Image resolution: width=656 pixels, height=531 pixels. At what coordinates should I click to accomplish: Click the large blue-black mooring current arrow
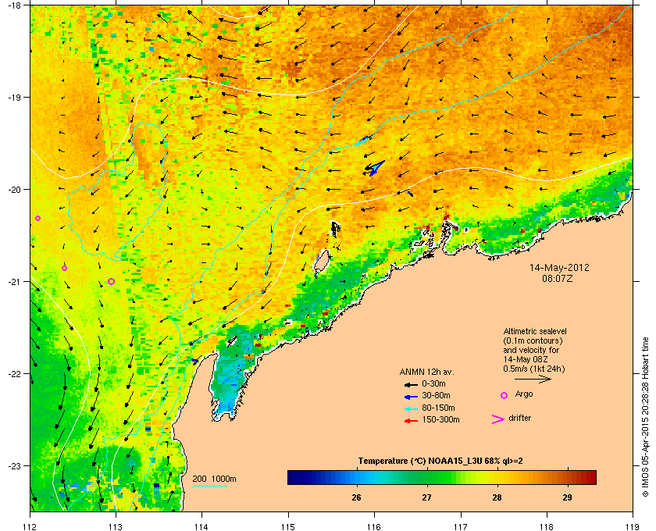coord(374,167)
